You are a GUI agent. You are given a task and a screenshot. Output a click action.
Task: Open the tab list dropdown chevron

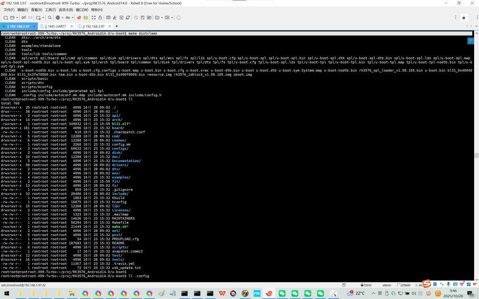click(x=476, y=26)
